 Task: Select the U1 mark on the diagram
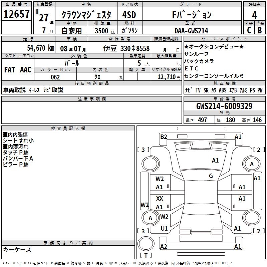164,229
